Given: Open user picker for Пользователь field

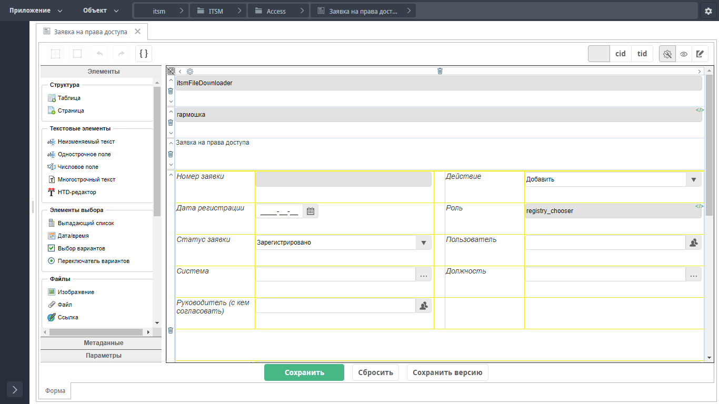Looking at the screenshot, I should 694,243.
